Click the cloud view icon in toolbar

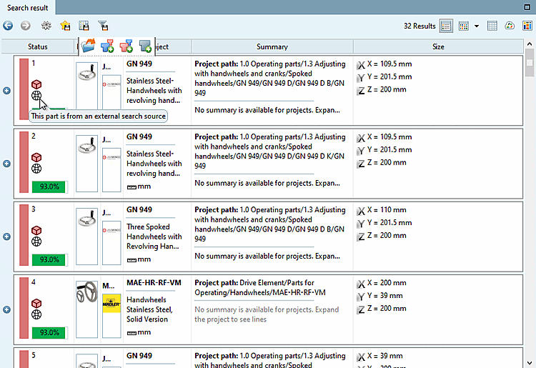pyautogui.click(x=510, y=26)
